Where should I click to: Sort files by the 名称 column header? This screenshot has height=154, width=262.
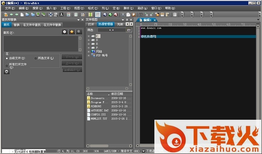98,94
